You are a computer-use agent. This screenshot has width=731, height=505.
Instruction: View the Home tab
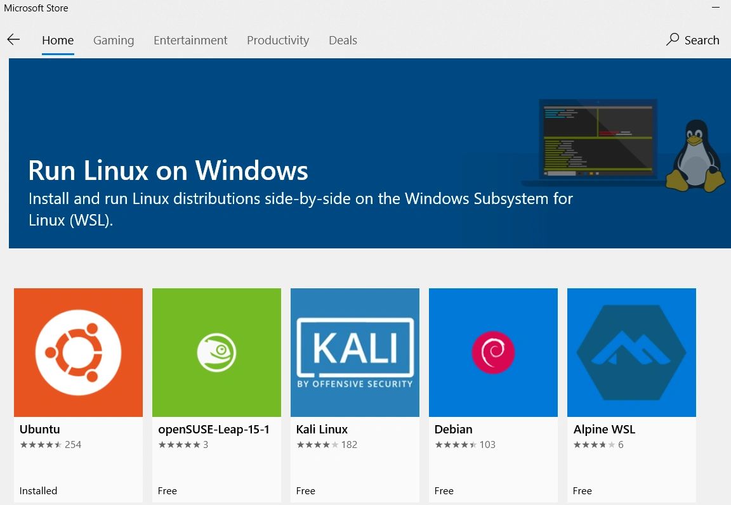[x=58, y=40]
